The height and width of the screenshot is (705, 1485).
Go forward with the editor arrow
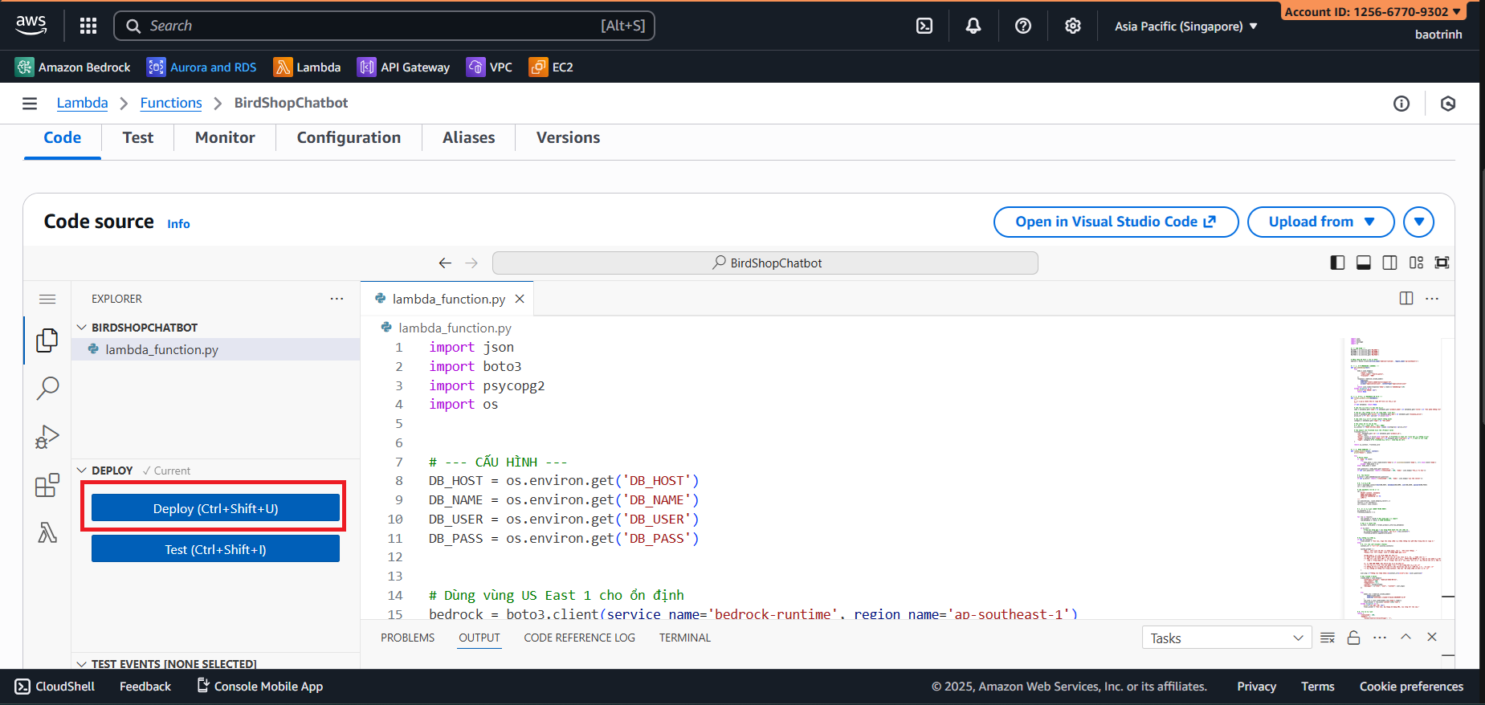click(x=471, y=263)
